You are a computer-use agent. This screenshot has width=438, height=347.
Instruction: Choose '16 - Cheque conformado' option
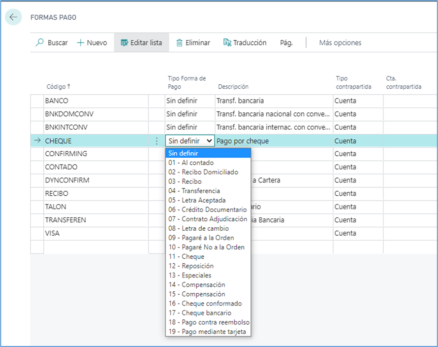point(205,303)
